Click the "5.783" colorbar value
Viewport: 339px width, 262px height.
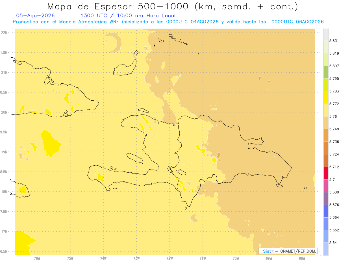[x=334, y=91]
